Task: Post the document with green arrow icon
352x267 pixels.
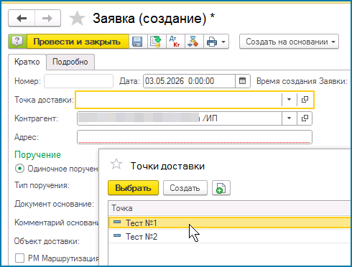Action: 157,42
